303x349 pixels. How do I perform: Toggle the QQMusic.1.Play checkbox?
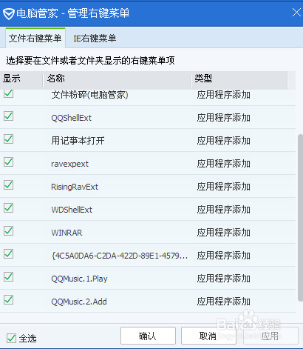click(x=9, y=277)
